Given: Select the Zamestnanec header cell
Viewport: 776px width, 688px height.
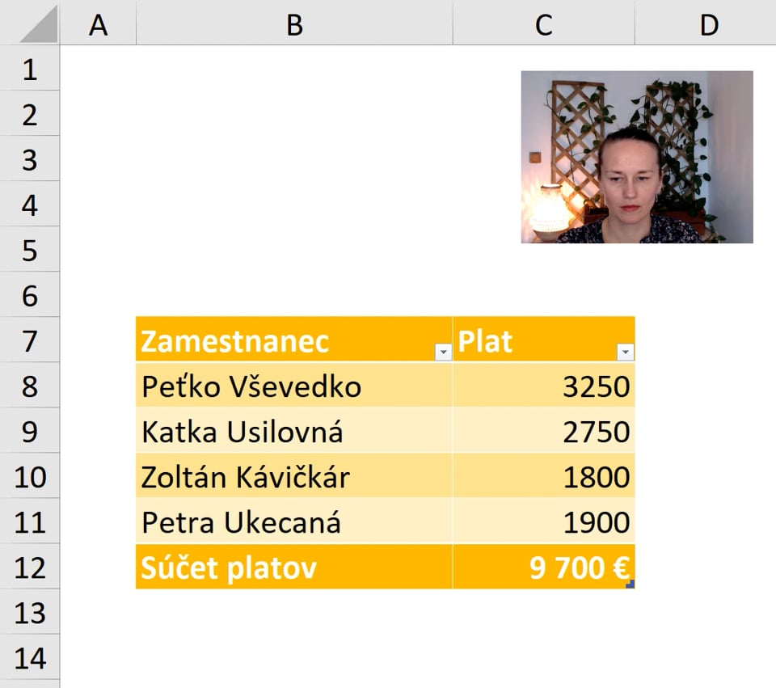Looking at the screenshot, I should coord(294,340).
